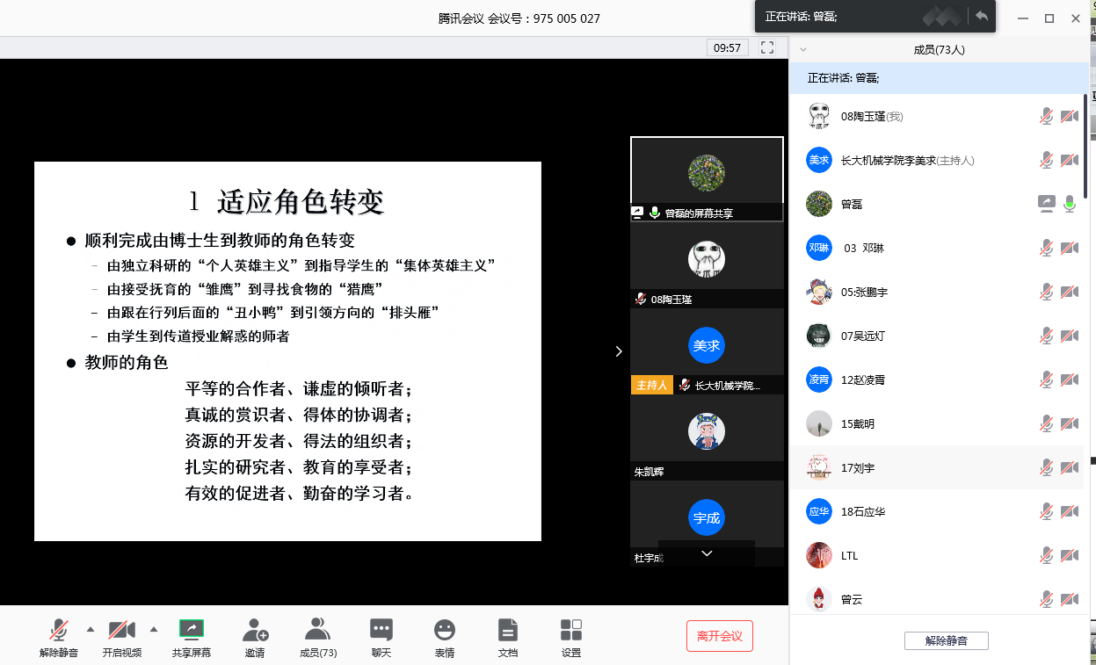This screenshot has width=1096, height=665.
Task: Open the Members (成员) panel icon
Action: 317,630
